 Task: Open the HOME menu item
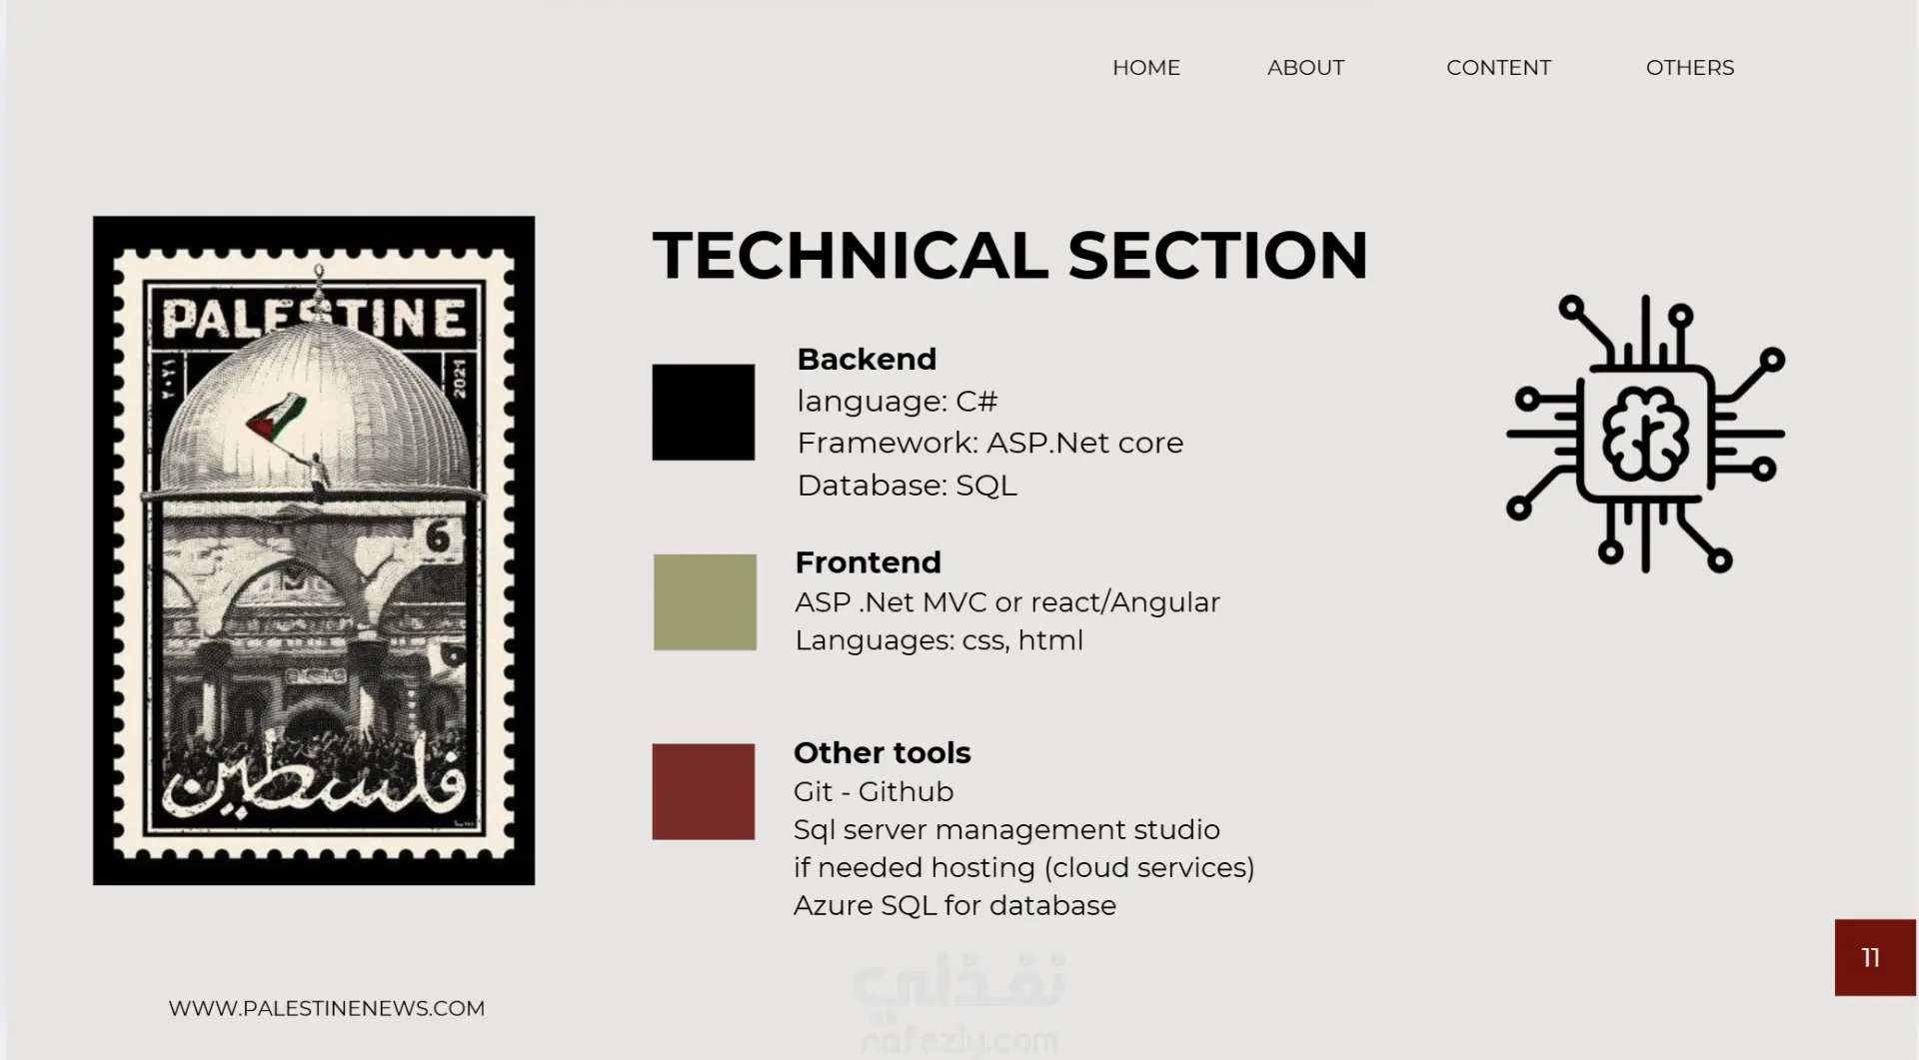(x=1145, y=68)
